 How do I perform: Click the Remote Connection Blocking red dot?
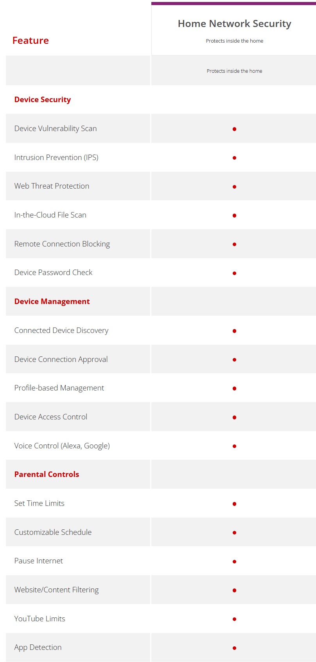(234, 244)
